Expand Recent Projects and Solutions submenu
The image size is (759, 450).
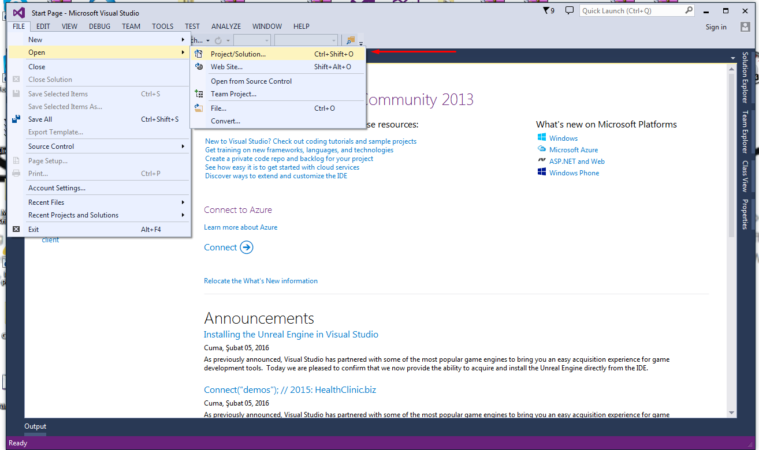point(183,215)
